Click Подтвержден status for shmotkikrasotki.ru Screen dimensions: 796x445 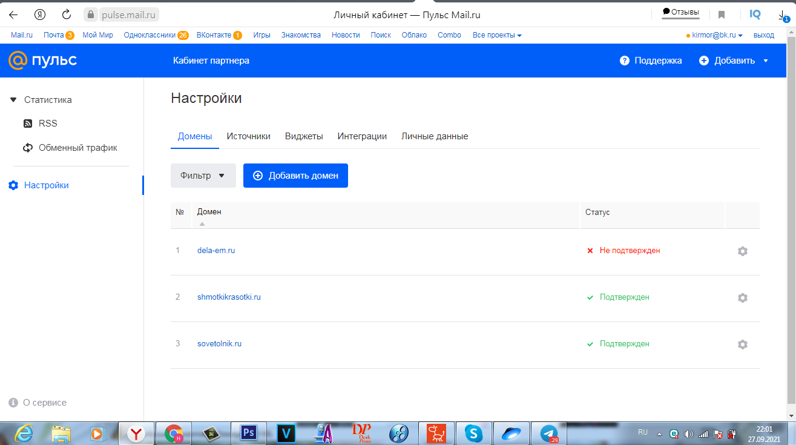point(624,297)
